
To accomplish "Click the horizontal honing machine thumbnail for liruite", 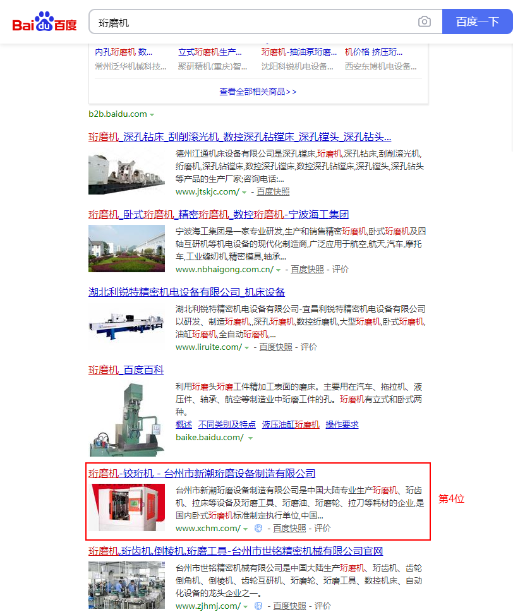I will [126, 326].
